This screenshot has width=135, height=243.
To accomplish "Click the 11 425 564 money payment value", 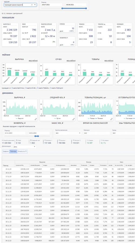I will pyautogui.click(x=6, y=143).
